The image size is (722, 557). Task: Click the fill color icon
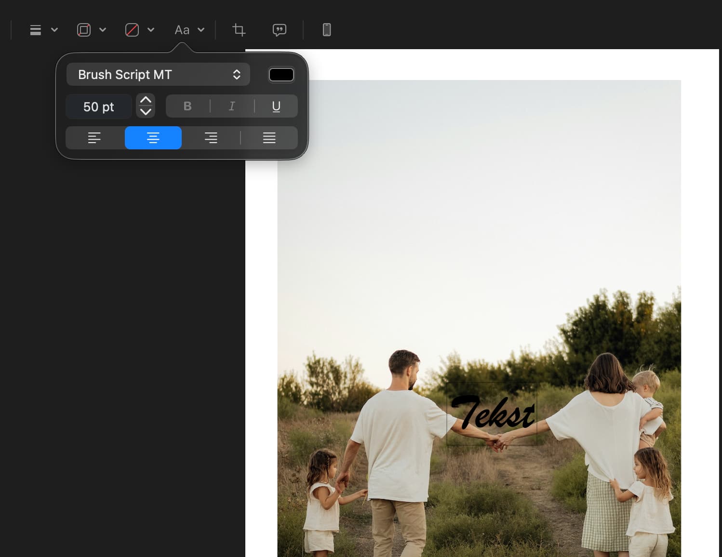(x=132, y=30)
